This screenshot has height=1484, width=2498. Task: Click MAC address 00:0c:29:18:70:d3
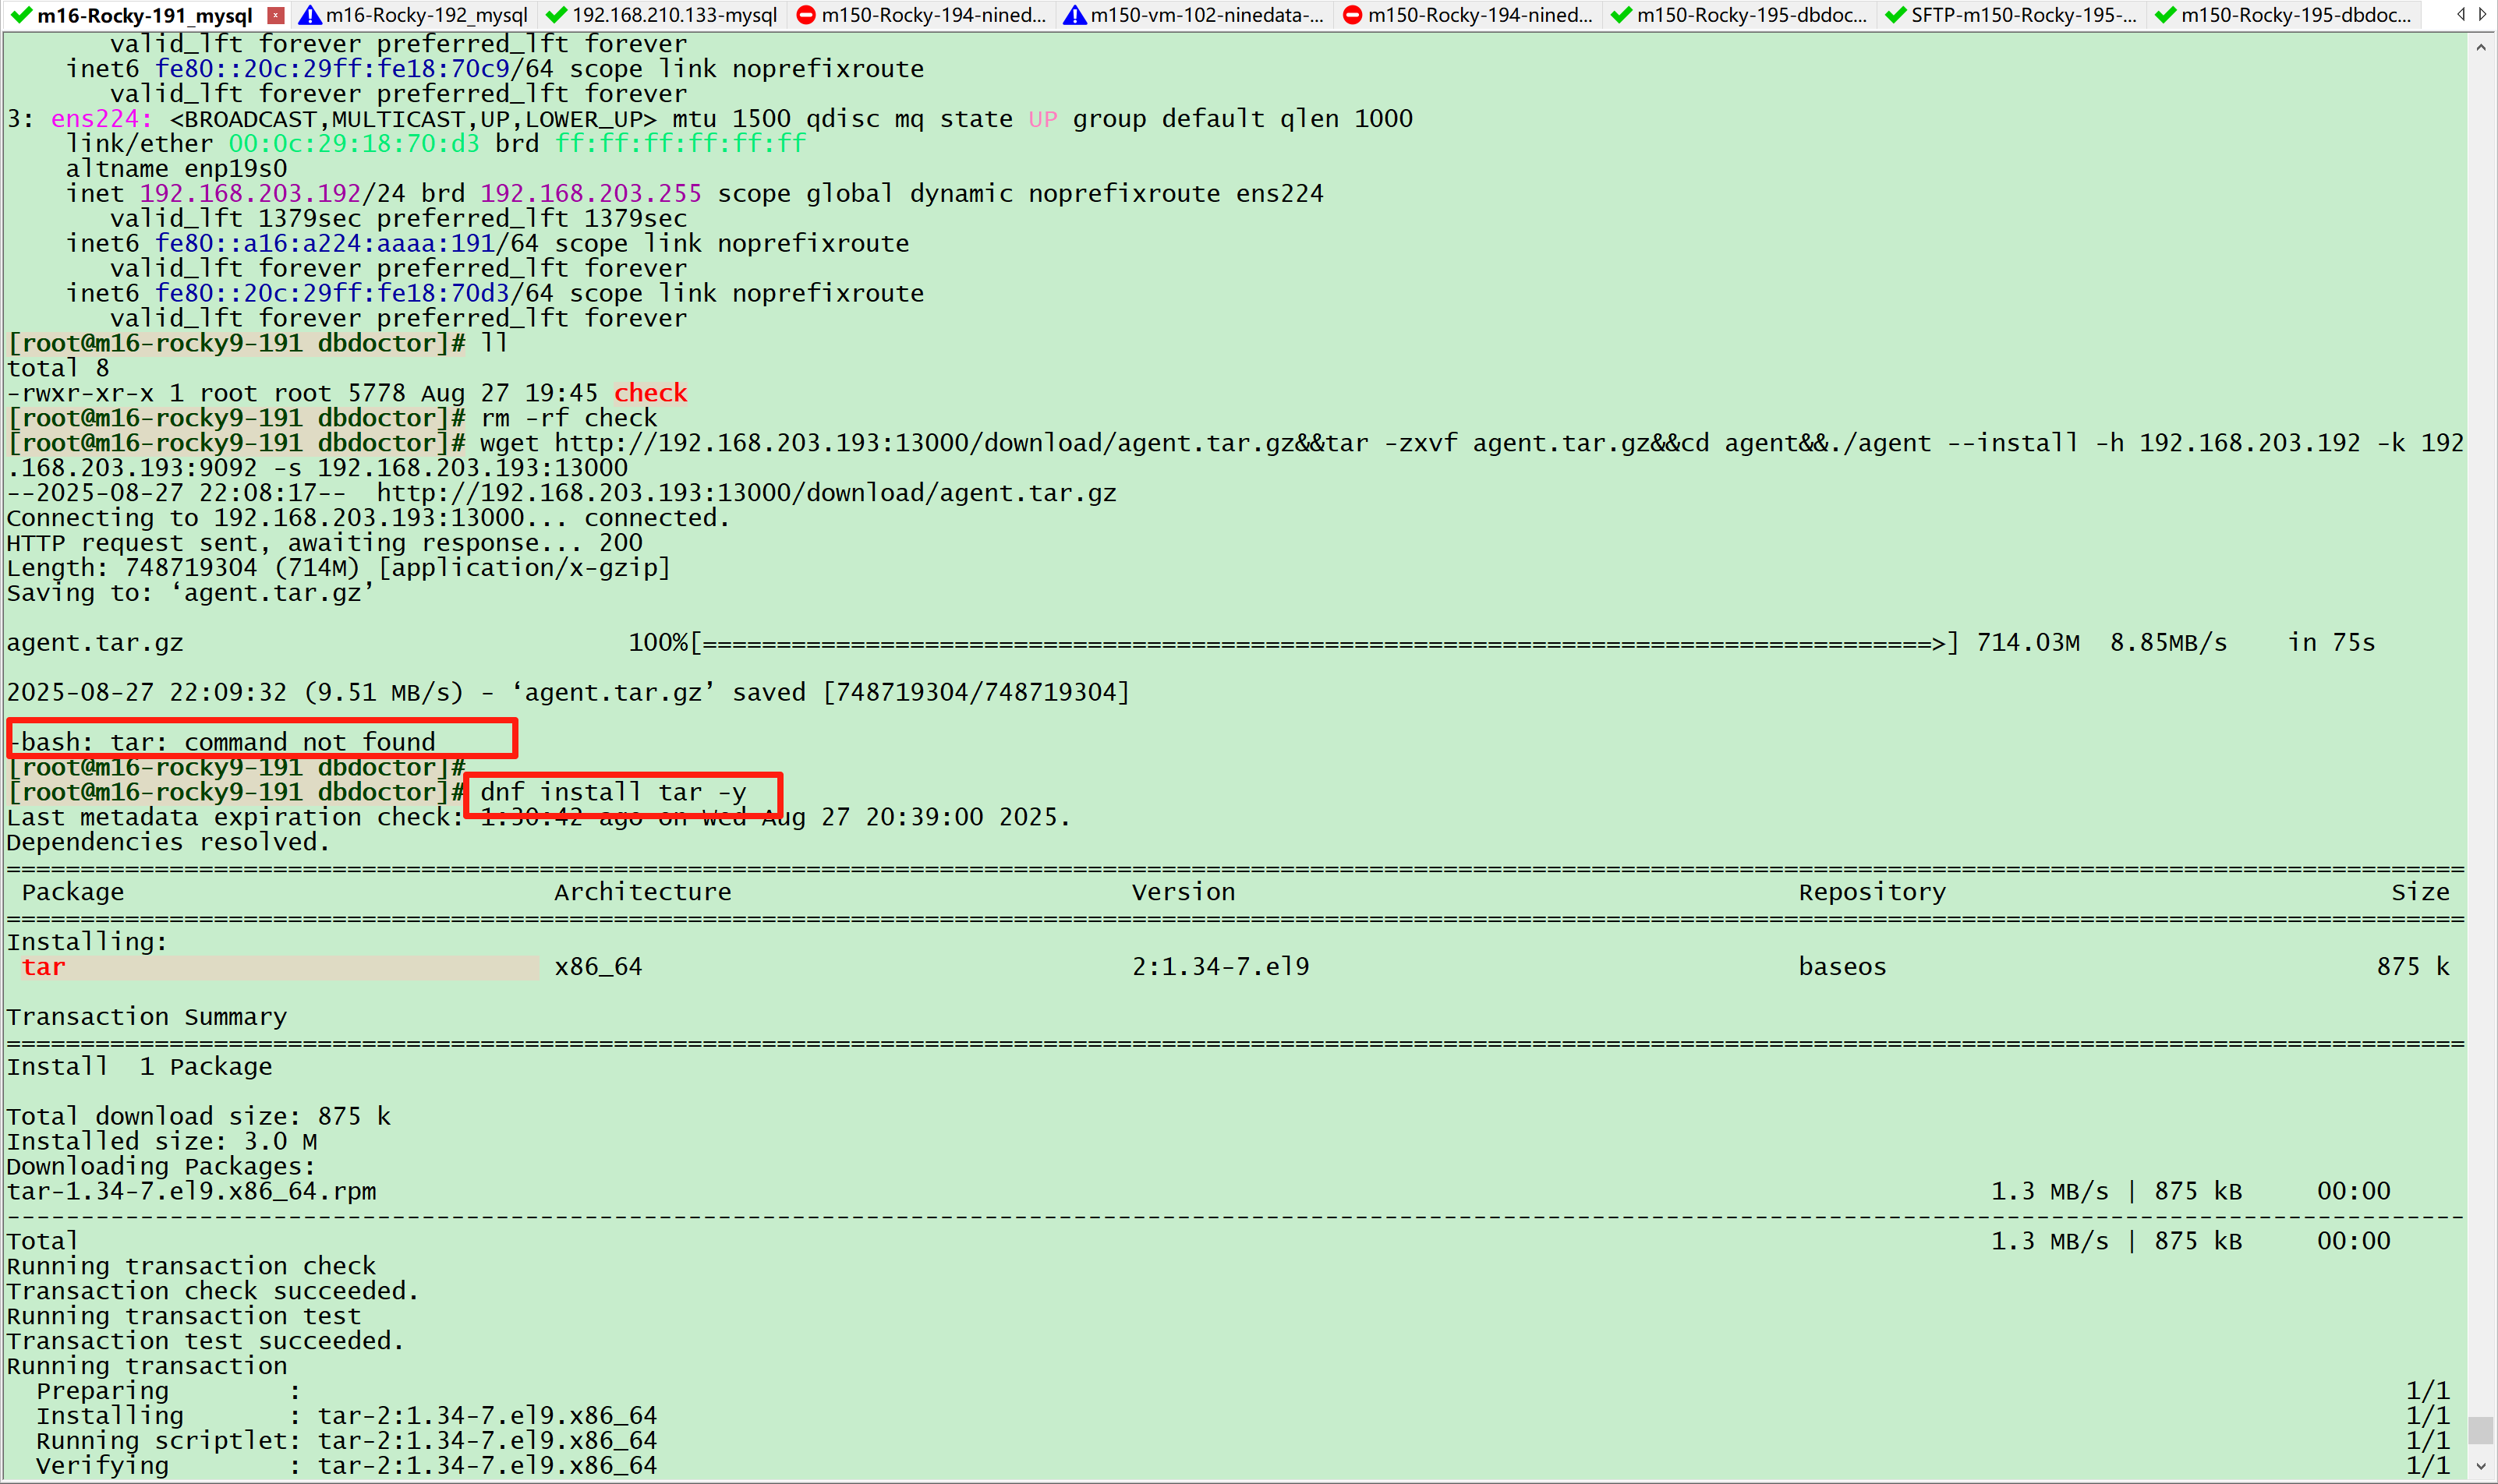tap(354, 144)
